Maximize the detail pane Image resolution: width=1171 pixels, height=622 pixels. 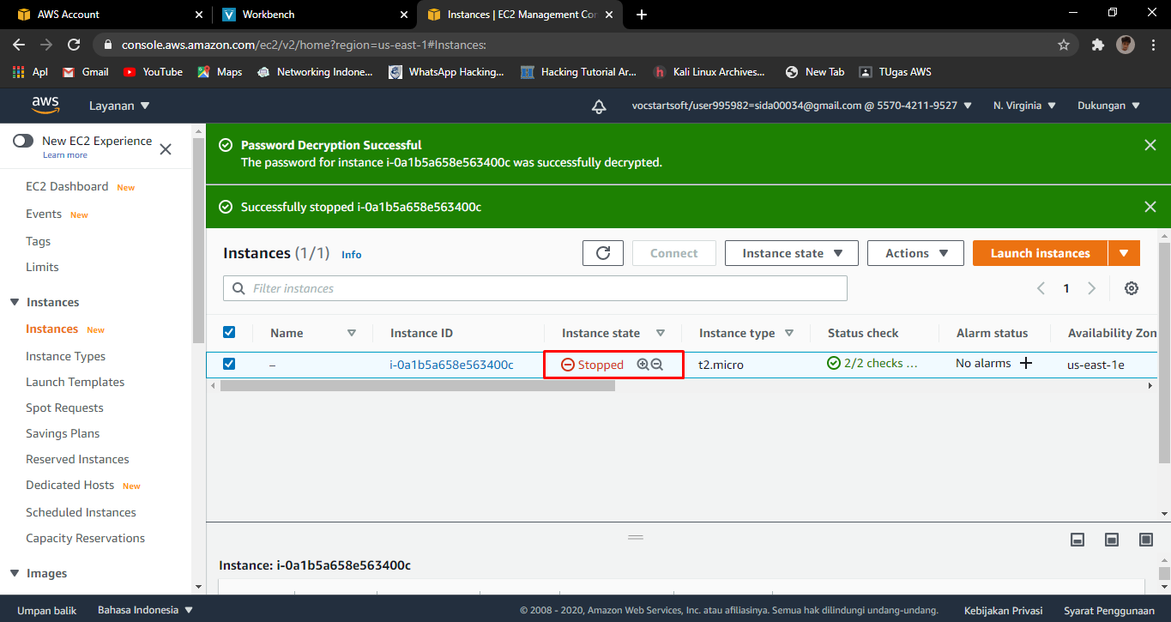1146,540
